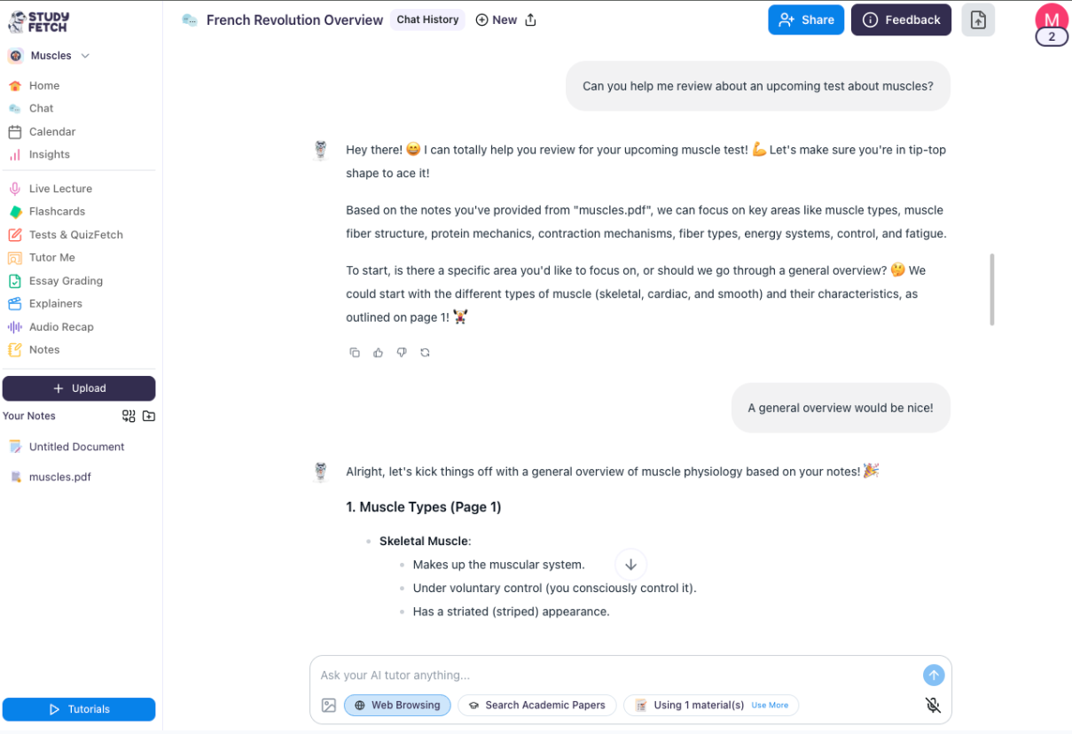This screenshot has width=1072, height=734.
Task: Give a thumbs up to the AI response
Action: tap(378, 352)
